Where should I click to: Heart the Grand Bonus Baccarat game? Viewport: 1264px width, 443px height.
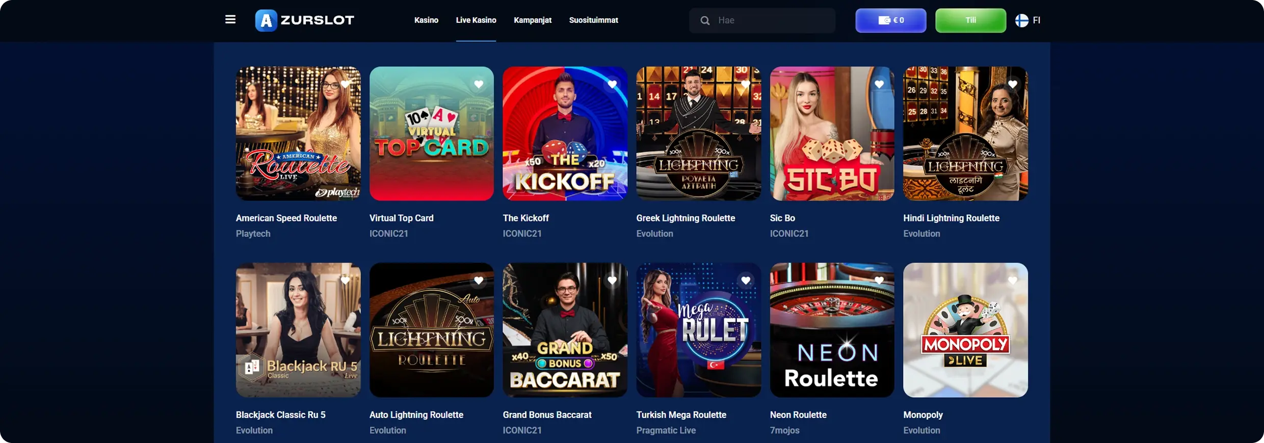(612, 280)
